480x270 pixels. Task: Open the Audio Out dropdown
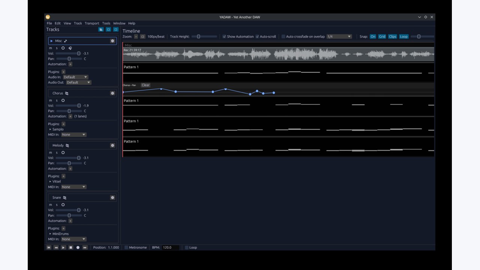pos(79,82)
